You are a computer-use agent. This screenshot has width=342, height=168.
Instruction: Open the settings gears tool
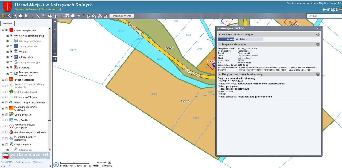pyautogui.click(x=94, y=16)
